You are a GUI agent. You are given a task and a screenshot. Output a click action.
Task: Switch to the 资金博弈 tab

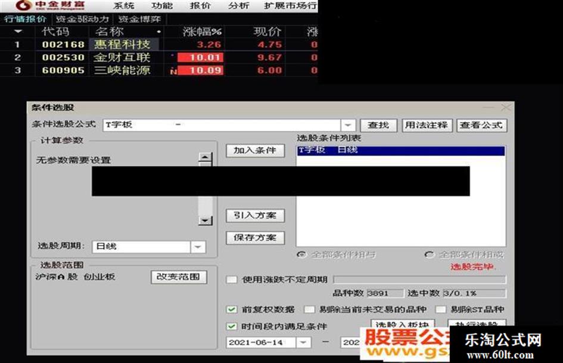pos(139,19)
